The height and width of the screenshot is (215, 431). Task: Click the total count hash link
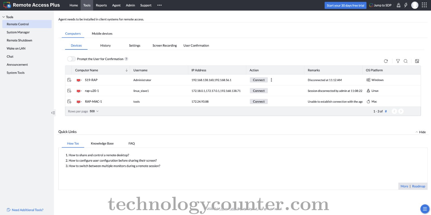386,111
